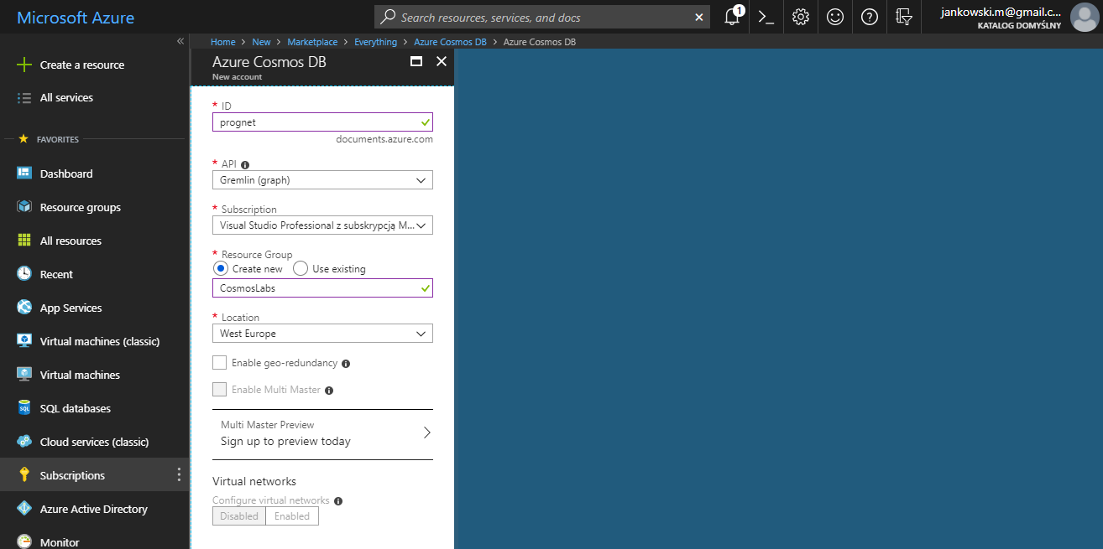Click Marketplace in breadcrumb
The image size is (1103, 549).
312,42
